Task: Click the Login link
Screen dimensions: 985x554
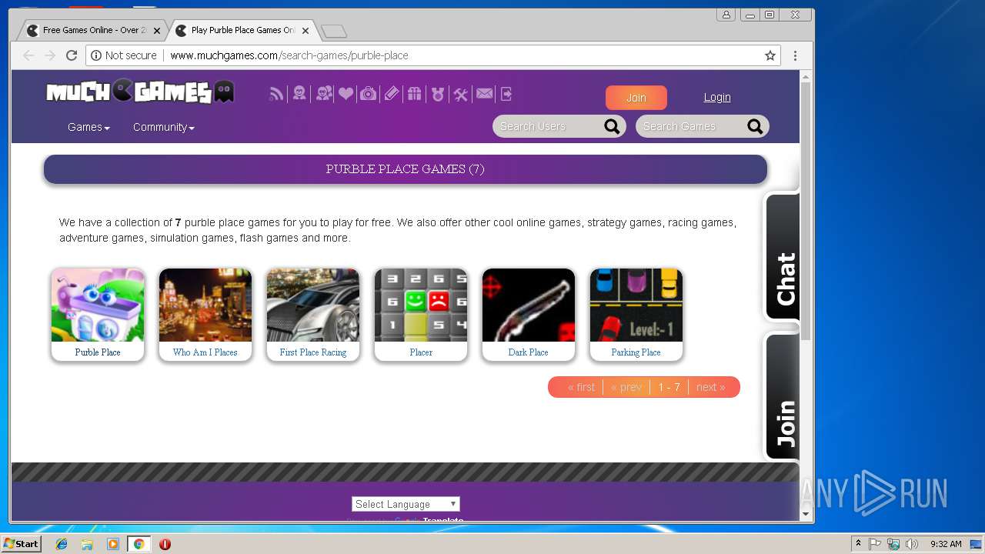Action: click(717, 97)
